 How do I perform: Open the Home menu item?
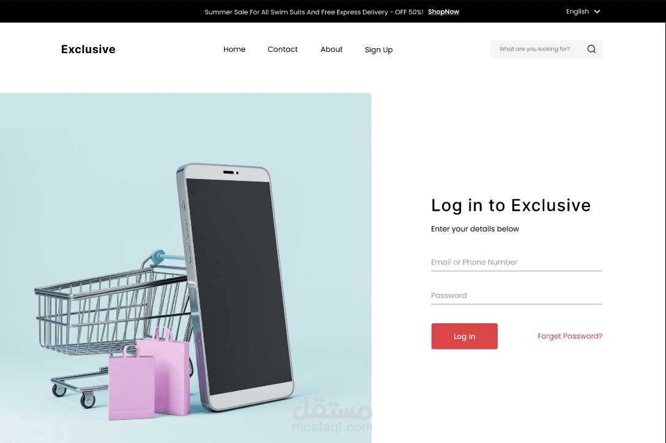pos(234,49)
